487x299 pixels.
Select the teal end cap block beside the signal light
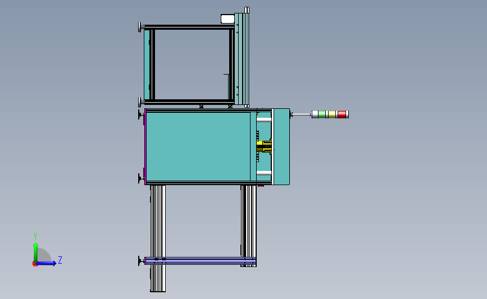[282, 147]
